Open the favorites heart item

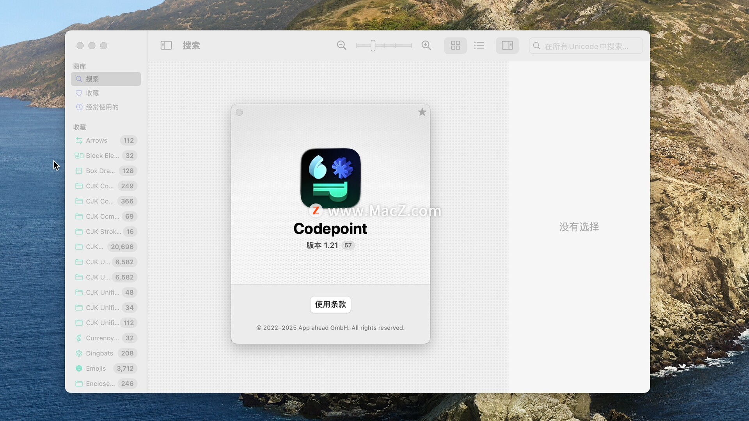92,93
